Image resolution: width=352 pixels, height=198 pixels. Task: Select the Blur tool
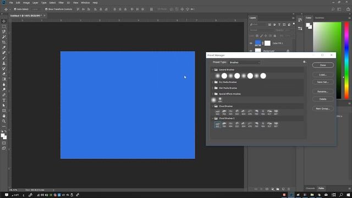(4, 84)
